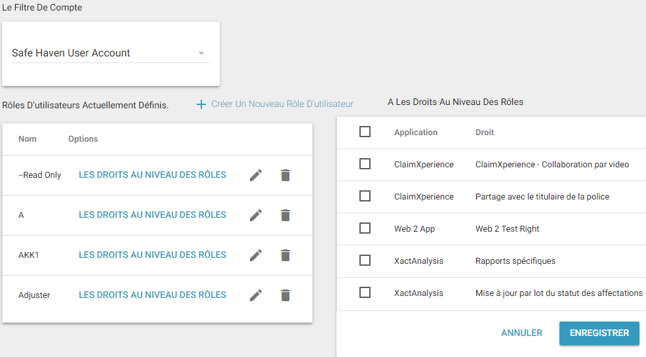
Task: Open role rights for AKK1
Action: point(152,255)
